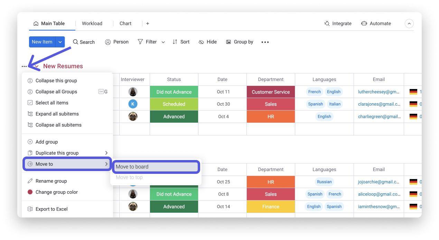Click the New Item button
439x240 pixels.
click(42, 42)
